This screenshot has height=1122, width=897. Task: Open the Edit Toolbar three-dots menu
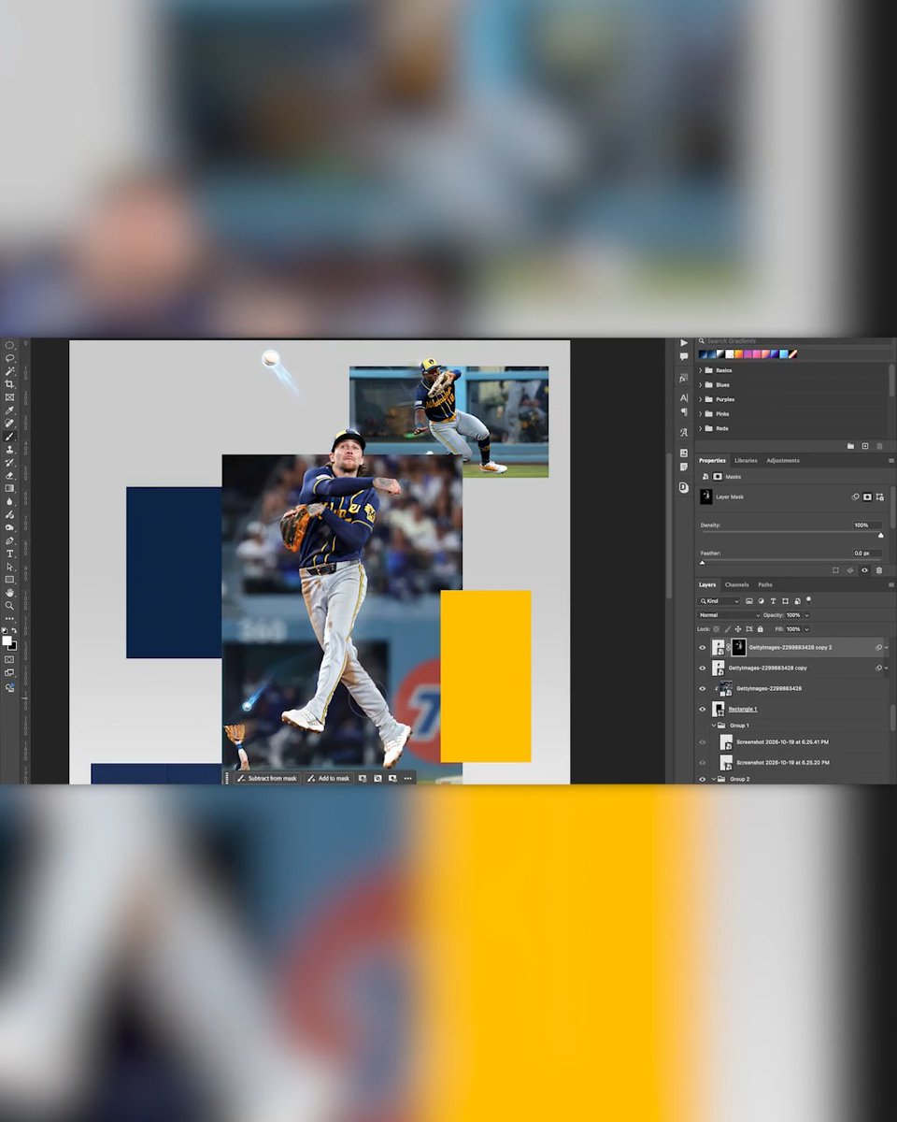click(9, 618)
